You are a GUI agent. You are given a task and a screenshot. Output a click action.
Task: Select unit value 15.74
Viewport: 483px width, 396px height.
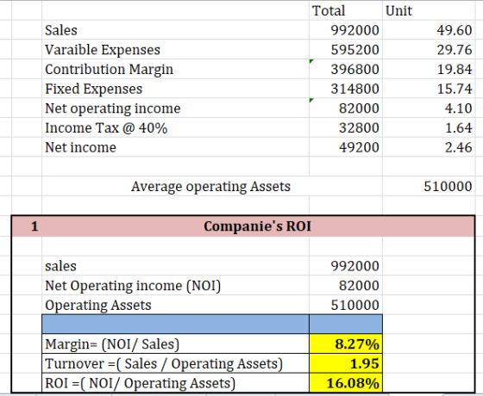(429, 89)
